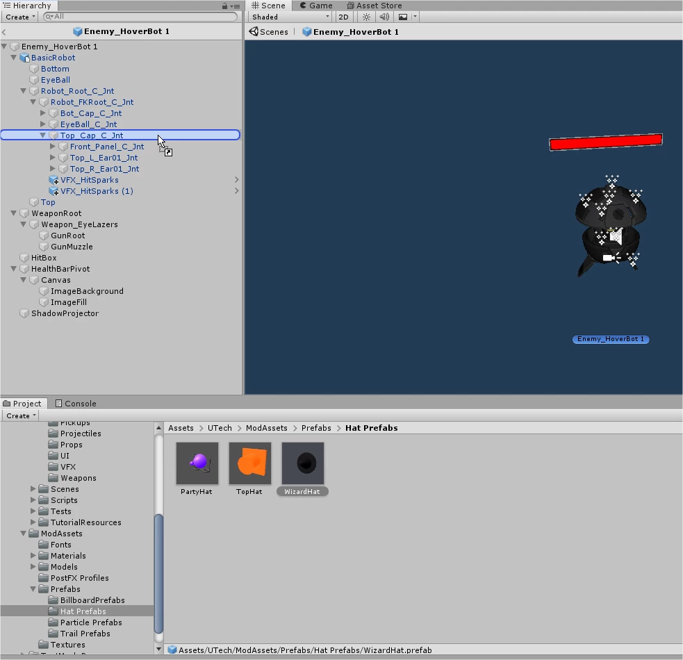Collapse Enemy_HoverBot 1 root object
The image size is (683, 660).
coord(4,46)
